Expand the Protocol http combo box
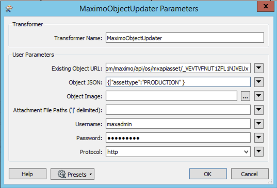The width and height of the screenshot is (277, 188). [x=178, y=151]
